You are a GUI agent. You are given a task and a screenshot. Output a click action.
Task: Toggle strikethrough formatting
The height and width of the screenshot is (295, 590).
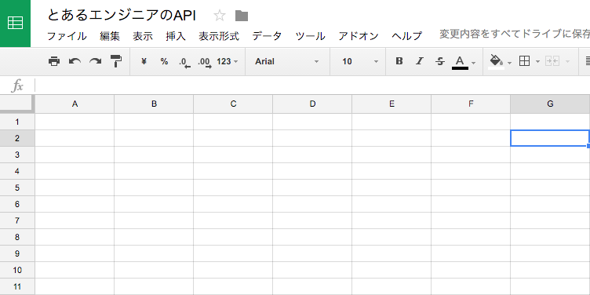click(x=440, y=61)
